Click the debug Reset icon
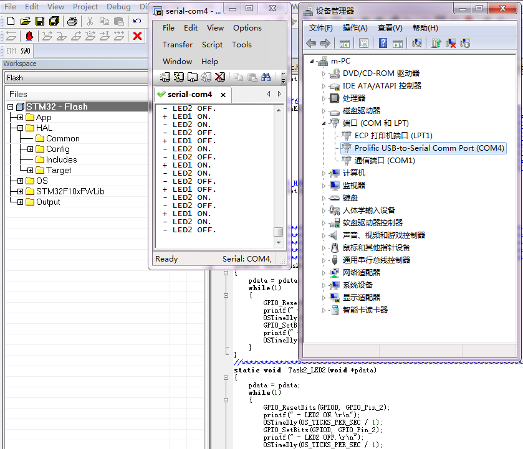523x449 pixels. (11, 35)
